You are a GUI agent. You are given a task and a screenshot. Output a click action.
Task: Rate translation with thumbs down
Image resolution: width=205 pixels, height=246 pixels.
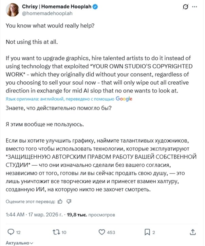click(69, 202)
